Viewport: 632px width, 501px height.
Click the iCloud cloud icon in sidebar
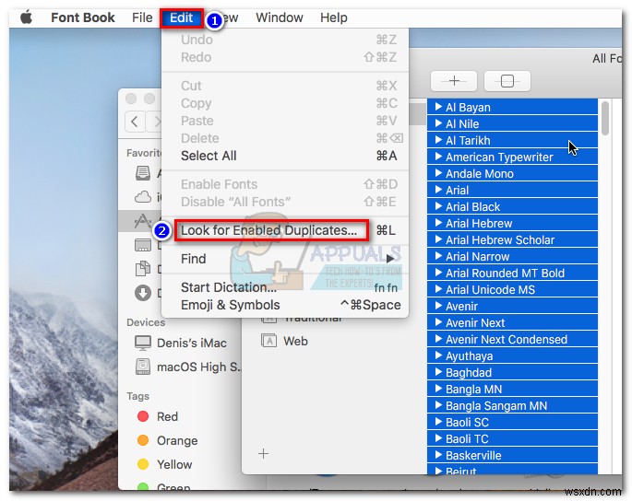pos(143,197)
